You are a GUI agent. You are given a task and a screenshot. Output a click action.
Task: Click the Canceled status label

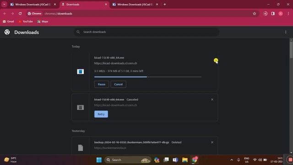tap(132, 99)
